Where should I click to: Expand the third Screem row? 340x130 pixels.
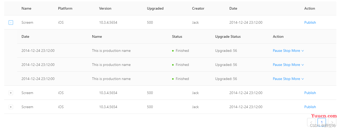11,107
